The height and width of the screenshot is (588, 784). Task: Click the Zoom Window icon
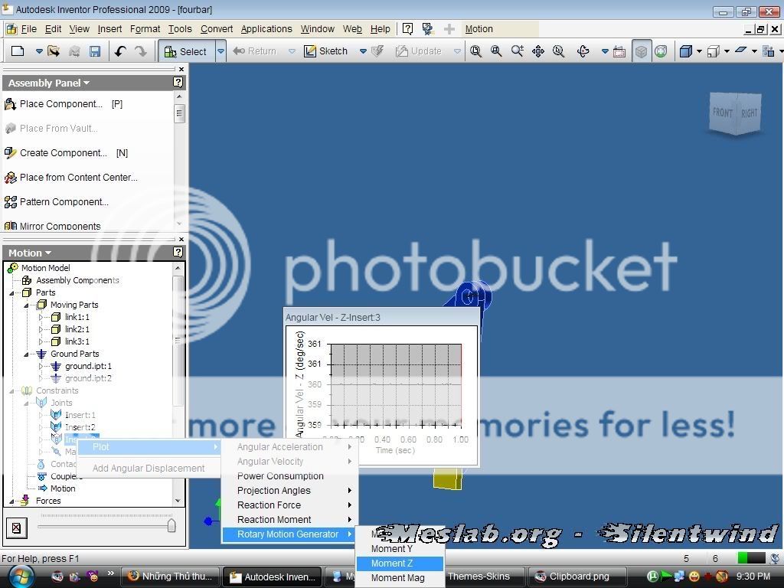point(496,51)
